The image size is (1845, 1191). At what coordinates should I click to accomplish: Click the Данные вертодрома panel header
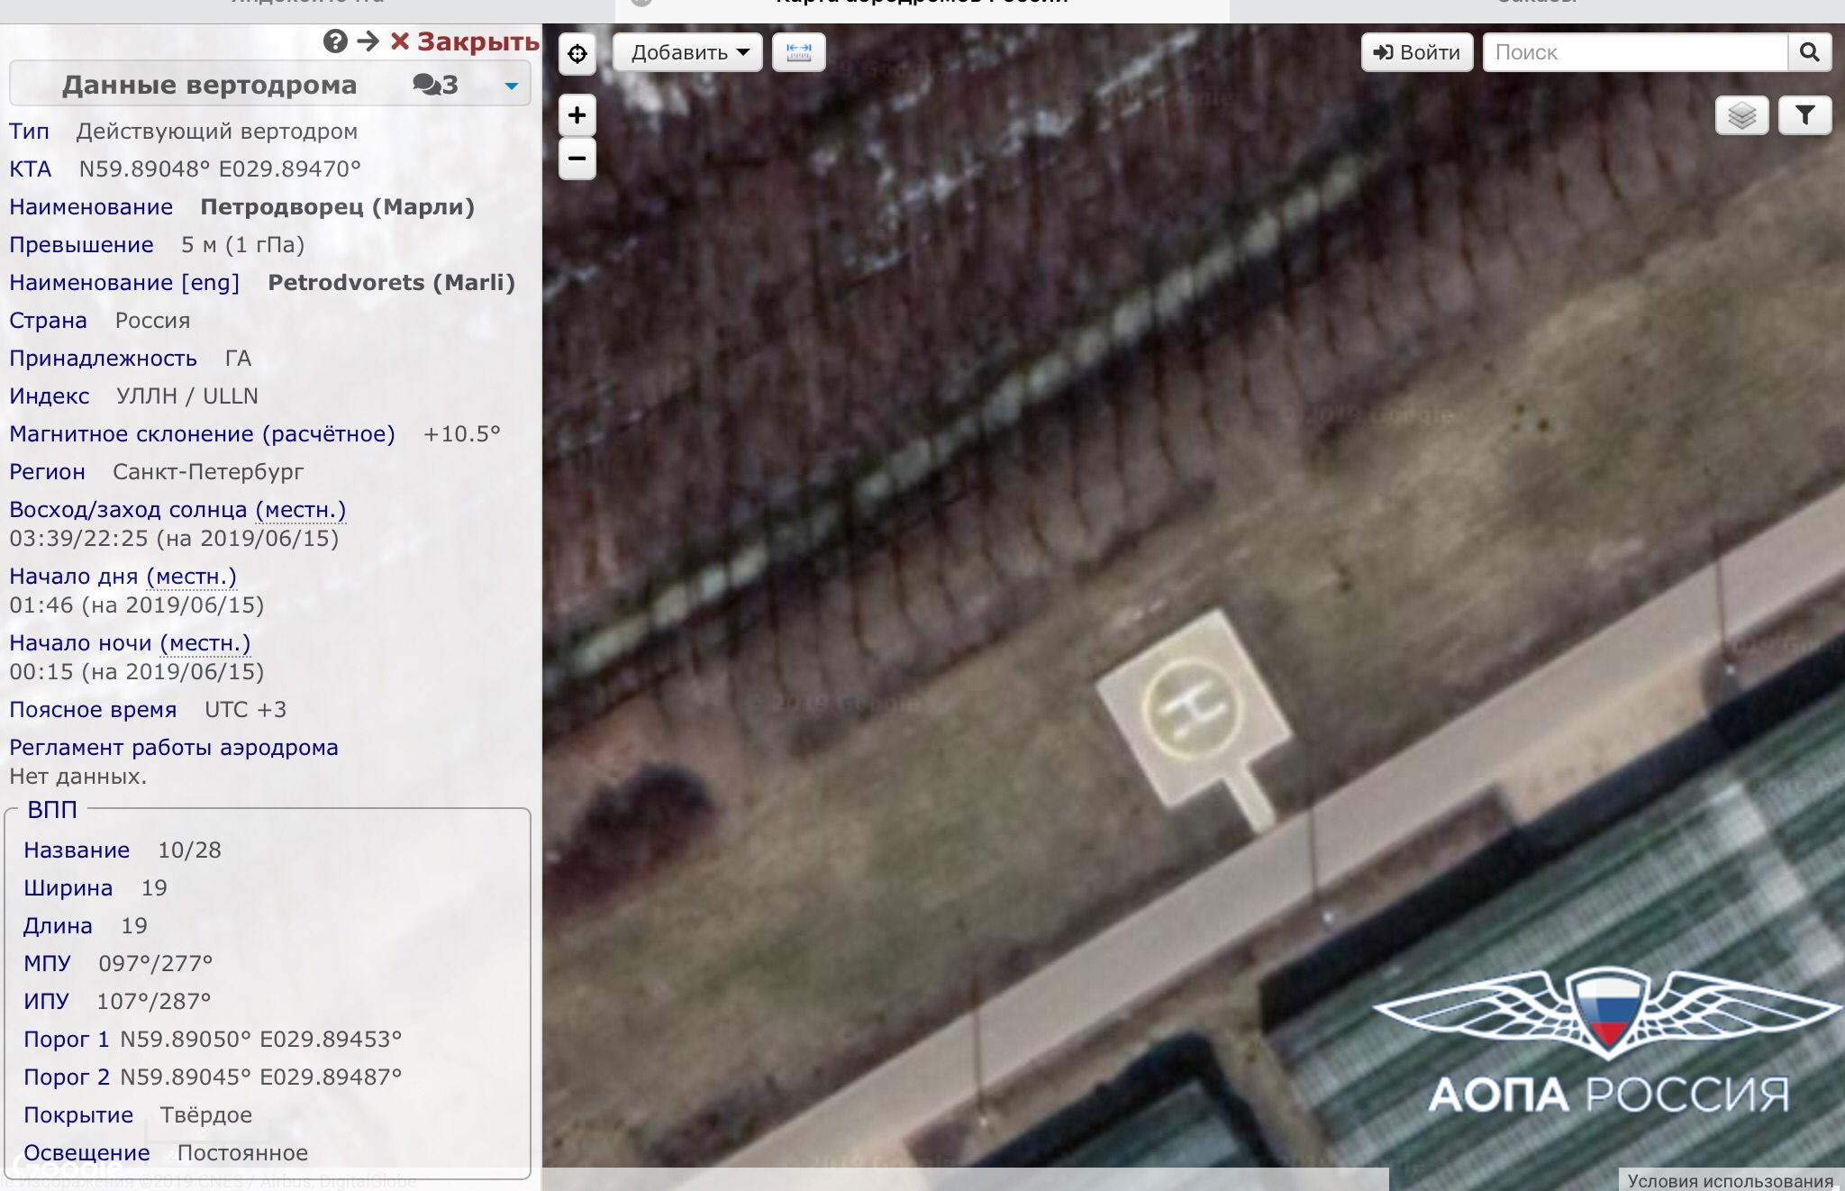pos(209,85)
